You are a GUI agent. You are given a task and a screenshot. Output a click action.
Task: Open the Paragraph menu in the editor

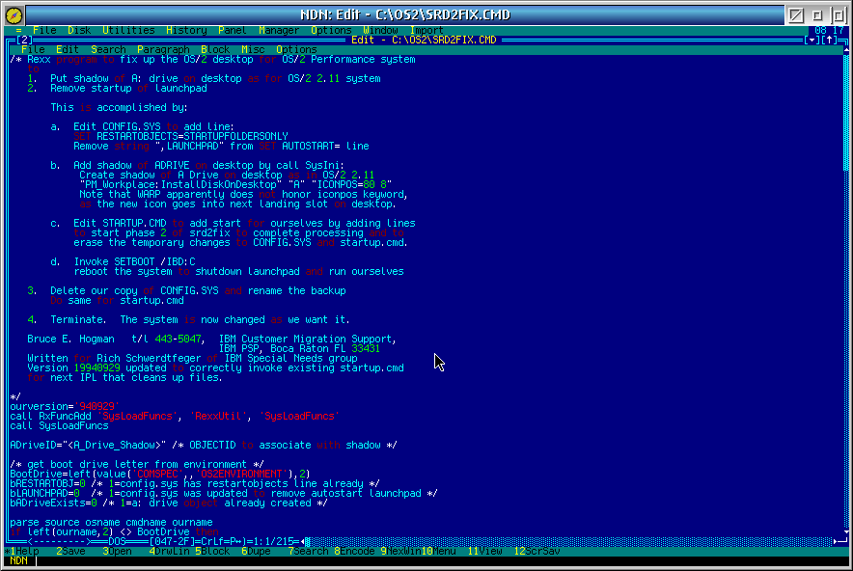coord(164,48)
